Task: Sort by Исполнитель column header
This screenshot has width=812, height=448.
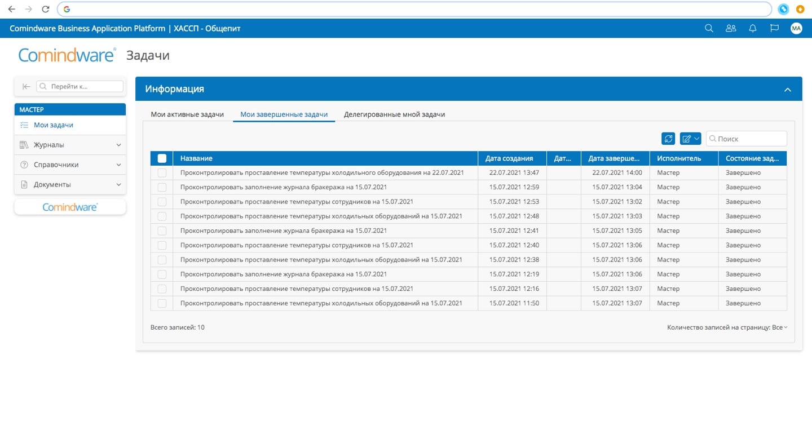Action: [x=684, y=158]
